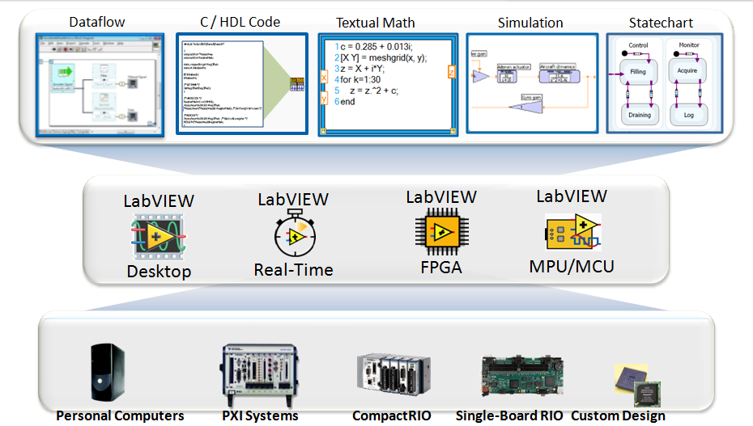Click the Aircraft dynamics block in Simulation
This screenshot has width=753, height=426.
click(x=560, y=76)
